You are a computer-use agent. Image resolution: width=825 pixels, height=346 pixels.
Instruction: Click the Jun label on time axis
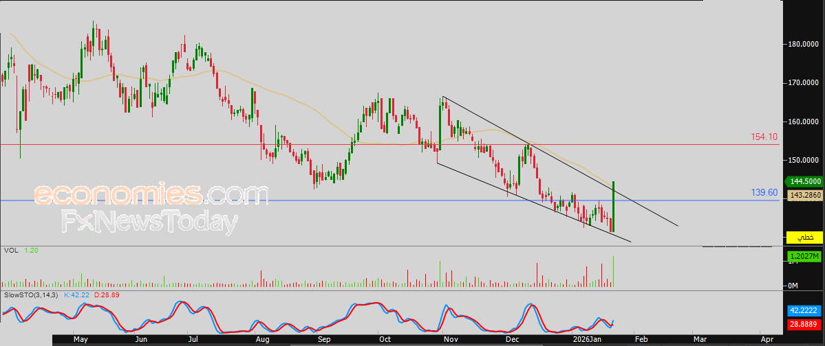(140, 340)
